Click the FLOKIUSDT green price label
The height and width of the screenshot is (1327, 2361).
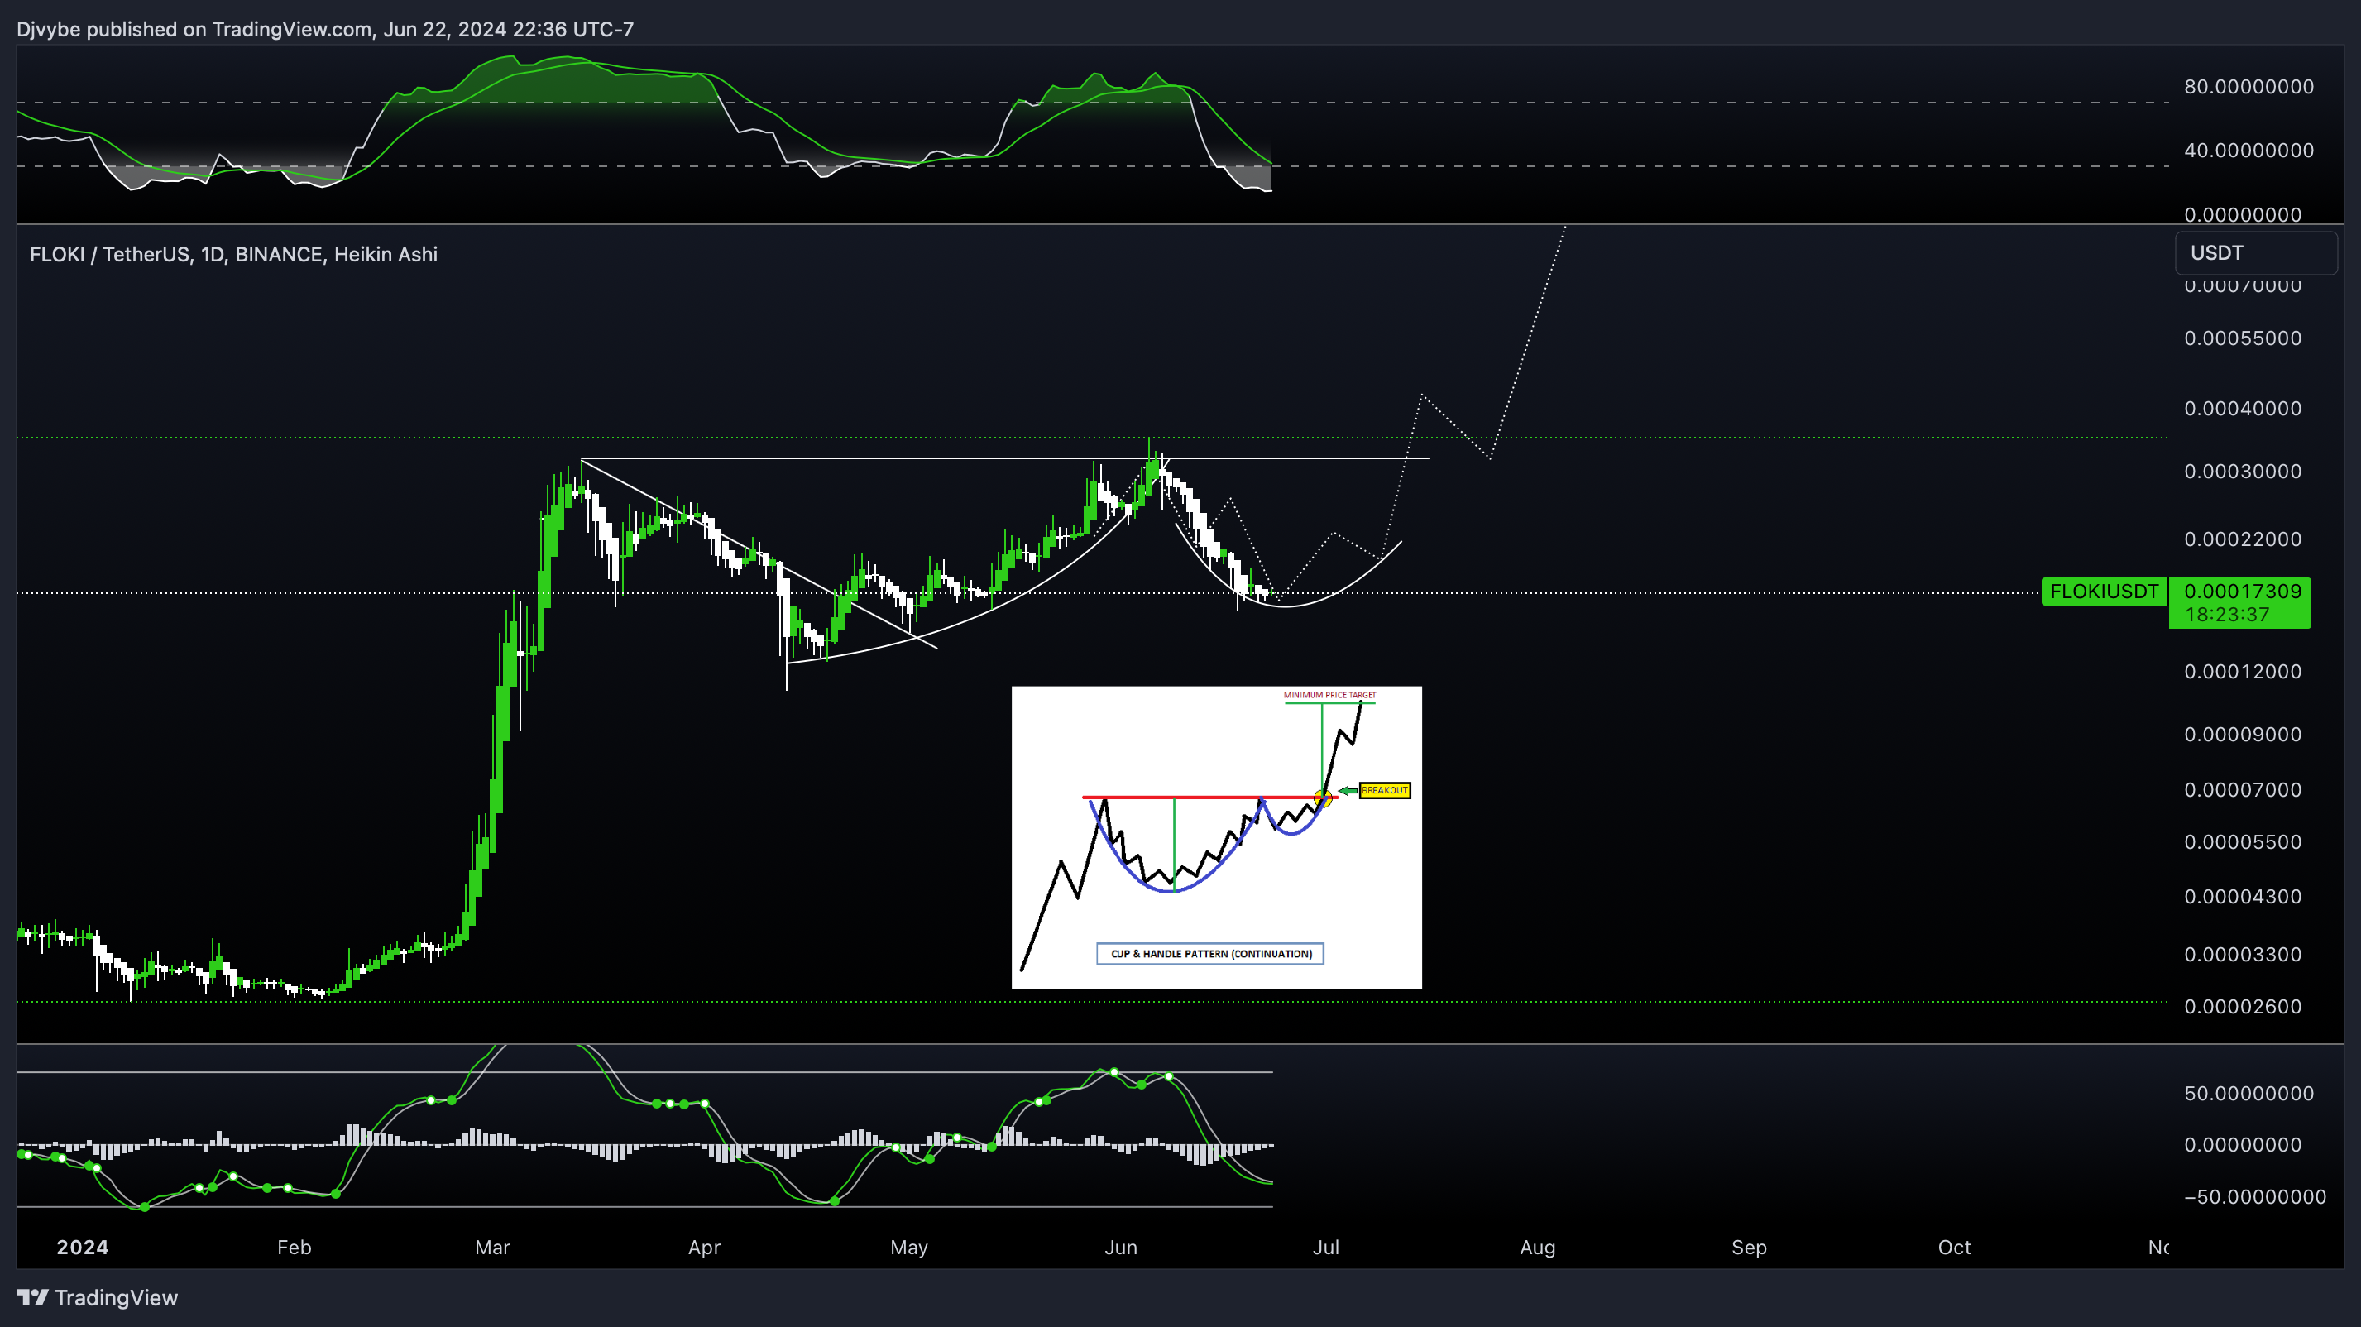click(2104, 592)
